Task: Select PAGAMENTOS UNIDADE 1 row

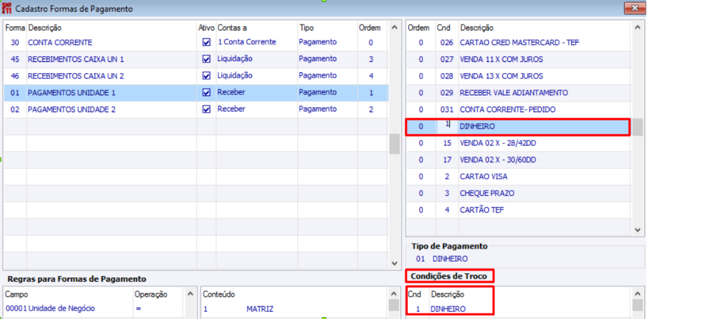Action: (x=196, y=93)
